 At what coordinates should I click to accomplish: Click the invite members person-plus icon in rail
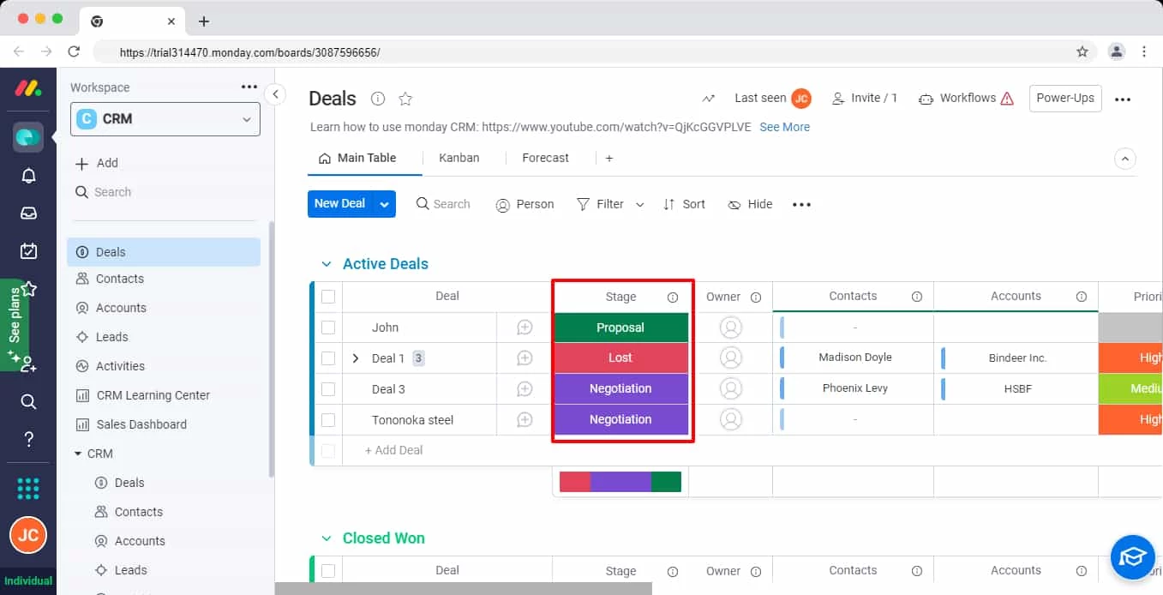pyautogui.click(x=28, y=364)
